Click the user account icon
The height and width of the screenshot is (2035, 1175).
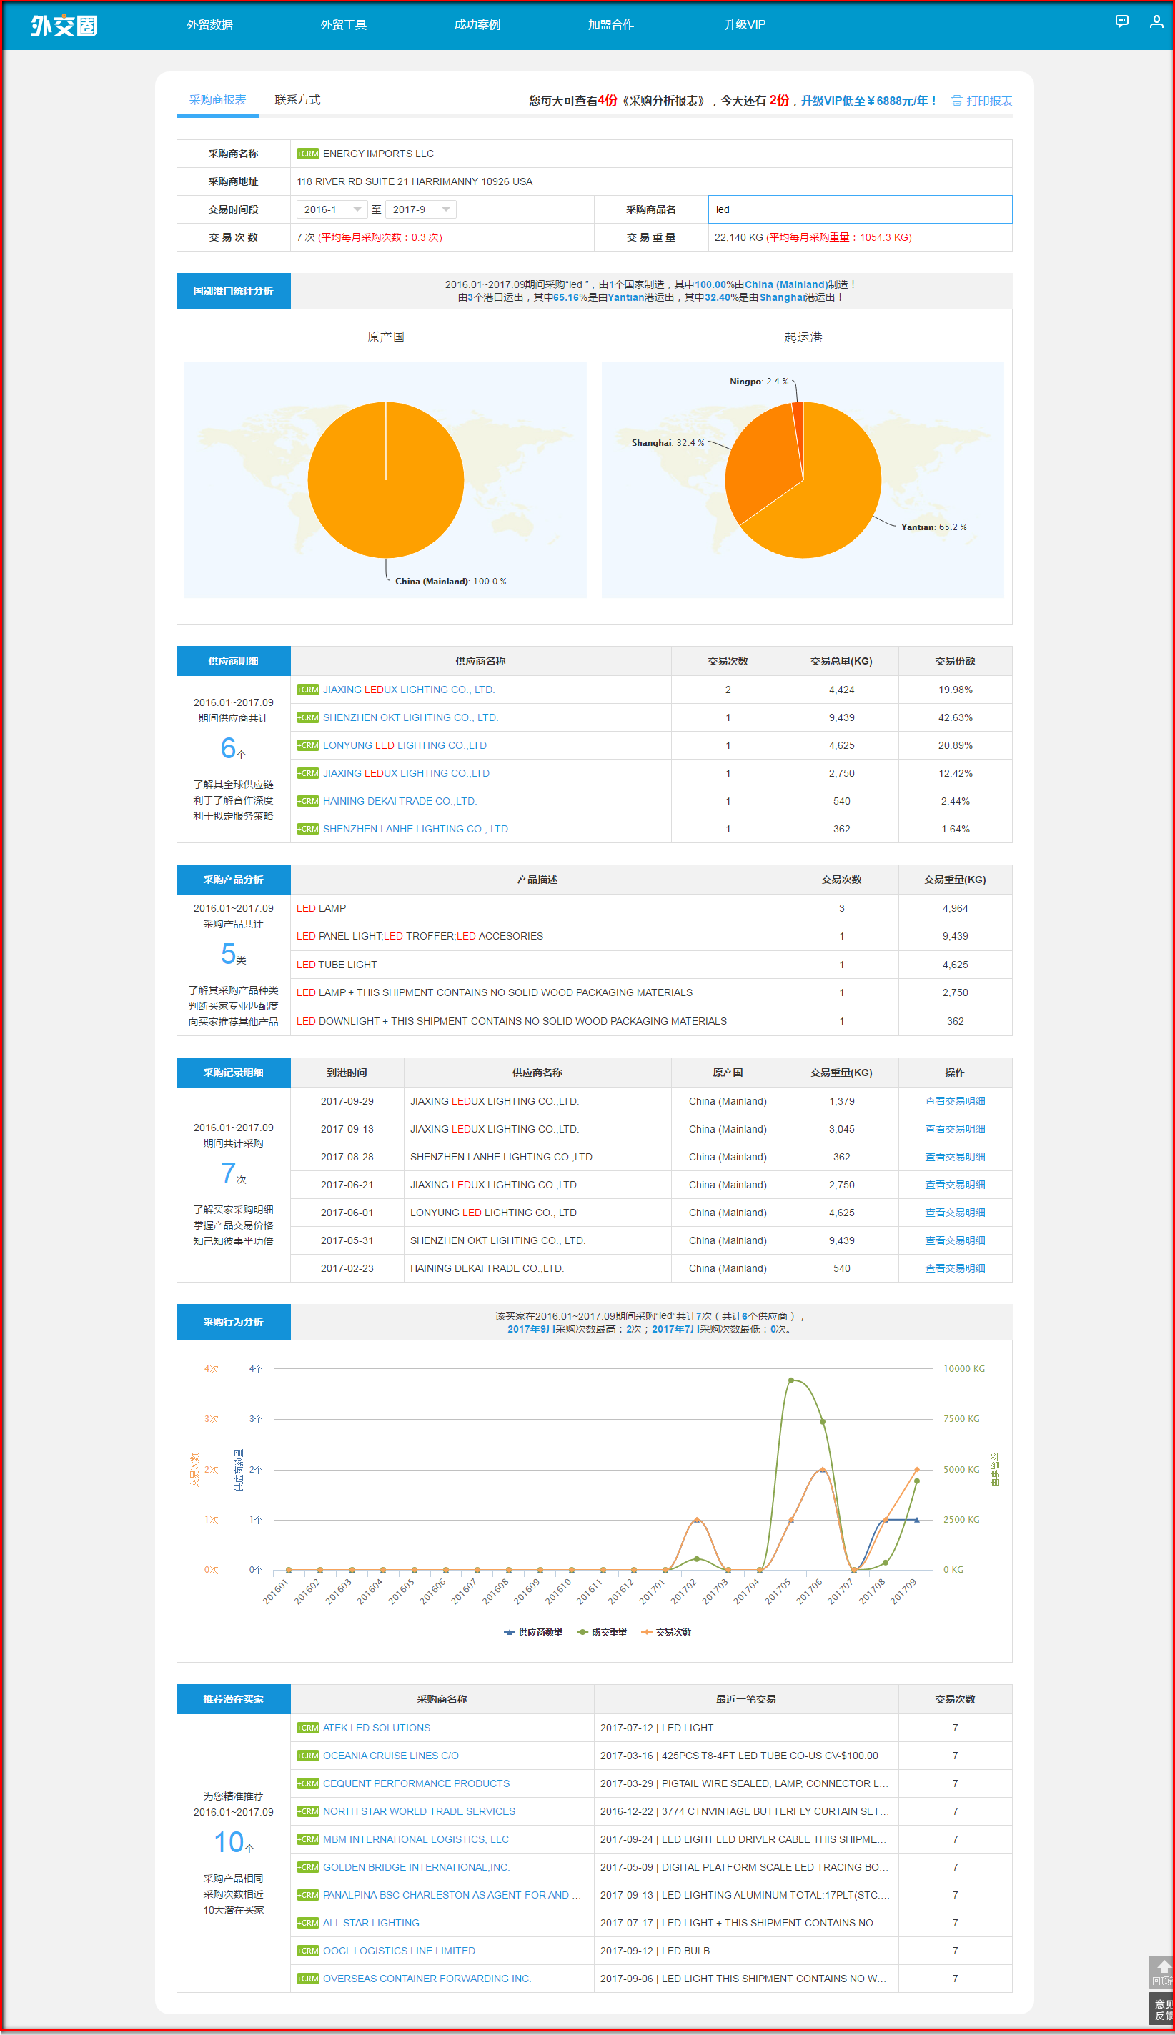[1156, 21]
